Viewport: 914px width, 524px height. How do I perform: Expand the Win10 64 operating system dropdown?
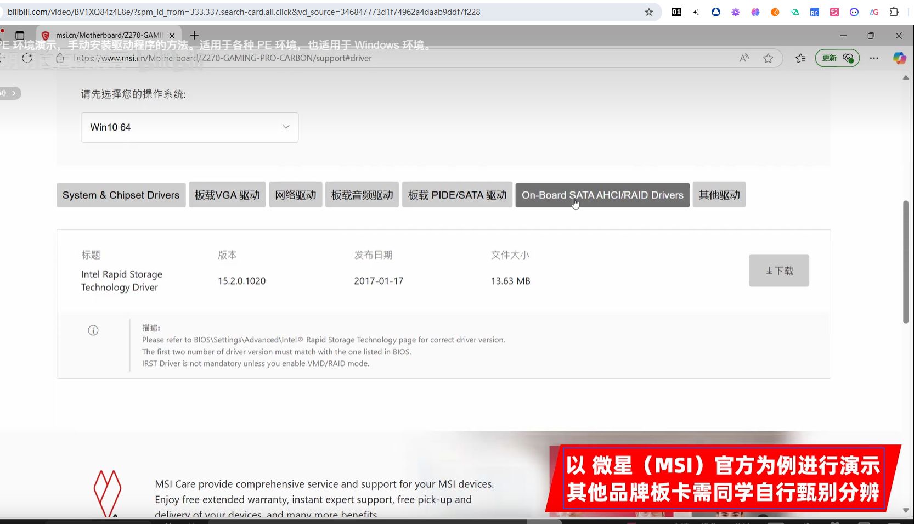click(x=189, y=127)
